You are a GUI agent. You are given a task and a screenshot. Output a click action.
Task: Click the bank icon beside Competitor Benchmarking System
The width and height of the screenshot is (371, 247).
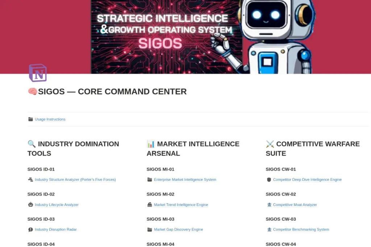point(268,229)
